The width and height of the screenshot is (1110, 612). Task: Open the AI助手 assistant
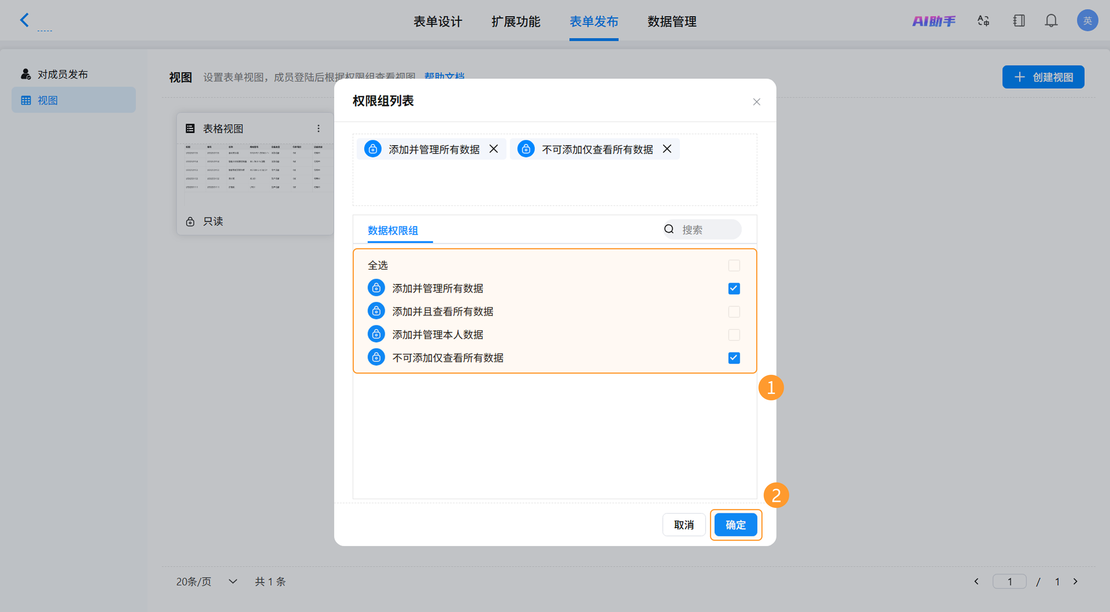tap(933, 21)
